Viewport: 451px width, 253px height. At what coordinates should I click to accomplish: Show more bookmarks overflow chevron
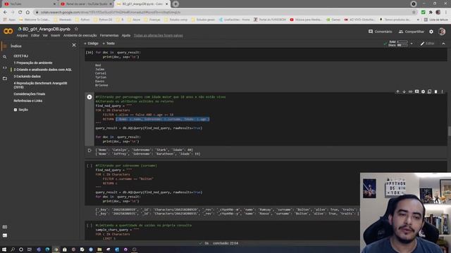418,20
